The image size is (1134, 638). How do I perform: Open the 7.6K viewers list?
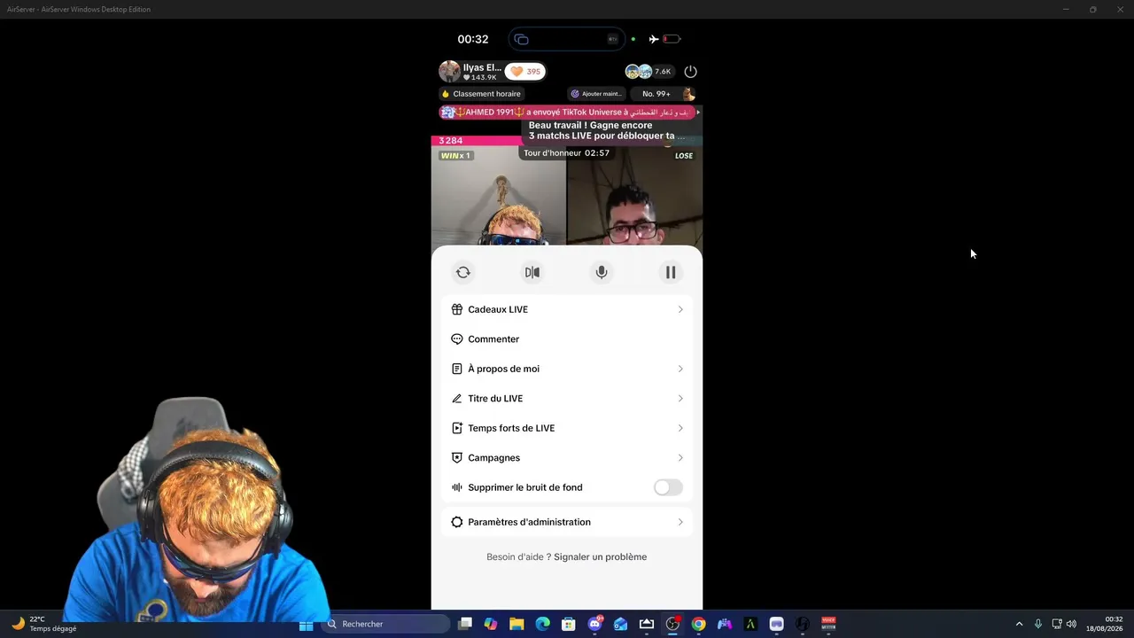tap(649, 71)
